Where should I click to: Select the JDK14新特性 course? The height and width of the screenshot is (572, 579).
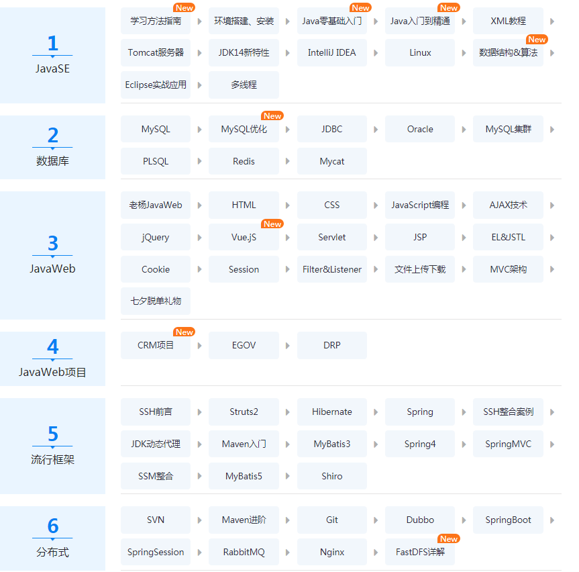tap(244, 53)
